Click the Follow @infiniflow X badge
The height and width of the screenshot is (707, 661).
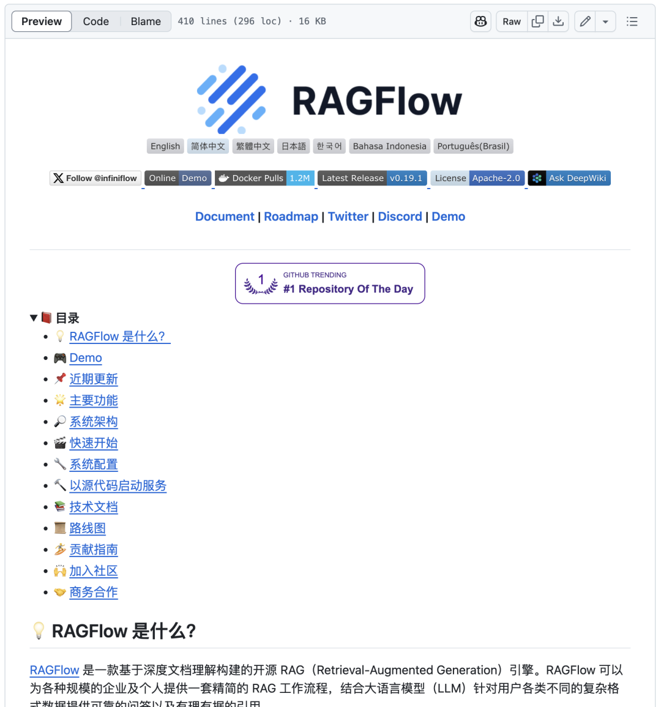point(95,178)
